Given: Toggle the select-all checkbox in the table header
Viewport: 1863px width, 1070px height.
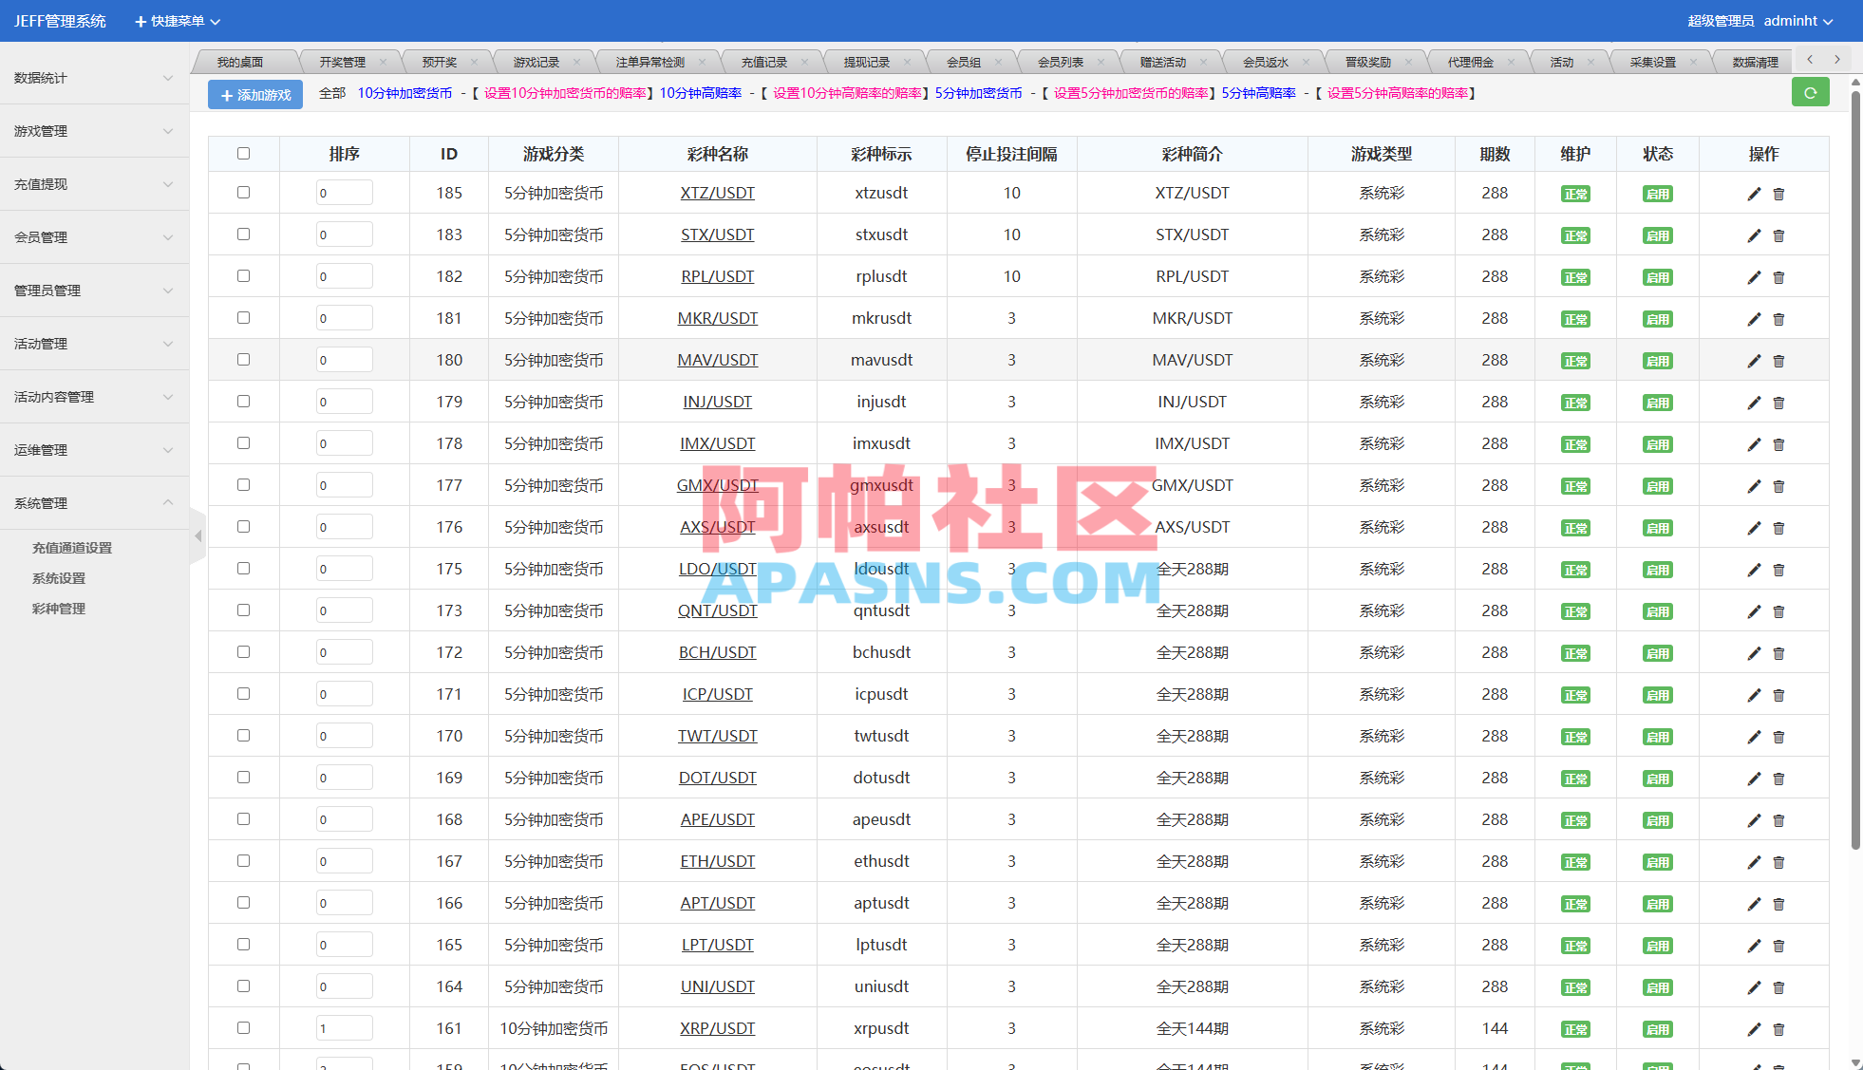Looking at the screenshot, I should tap(243, 153).
